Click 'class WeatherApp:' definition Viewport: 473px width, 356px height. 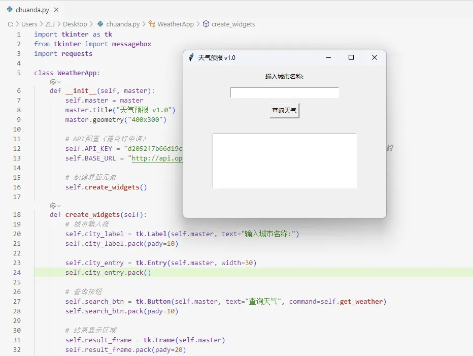(67, 73)
